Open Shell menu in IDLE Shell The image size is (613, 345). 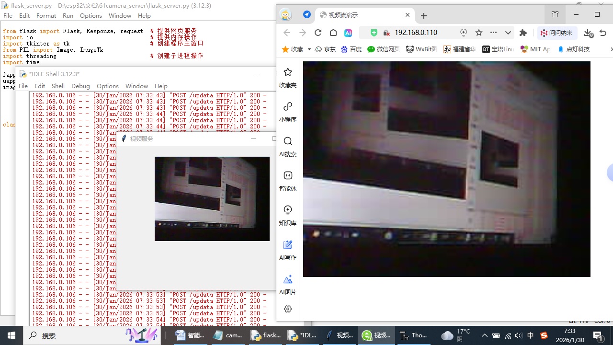[x=58, y=86]
